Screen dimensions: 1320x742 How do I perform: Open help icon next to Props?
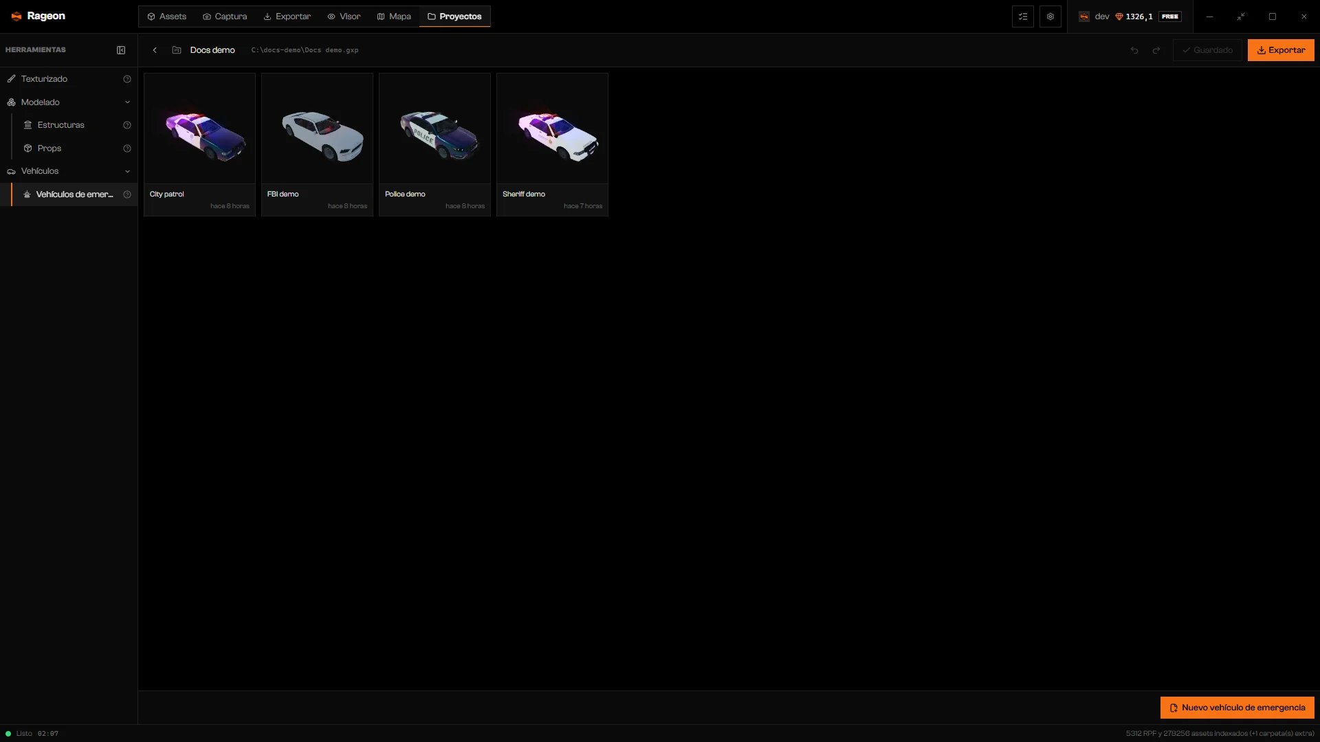tap(127, 148)
